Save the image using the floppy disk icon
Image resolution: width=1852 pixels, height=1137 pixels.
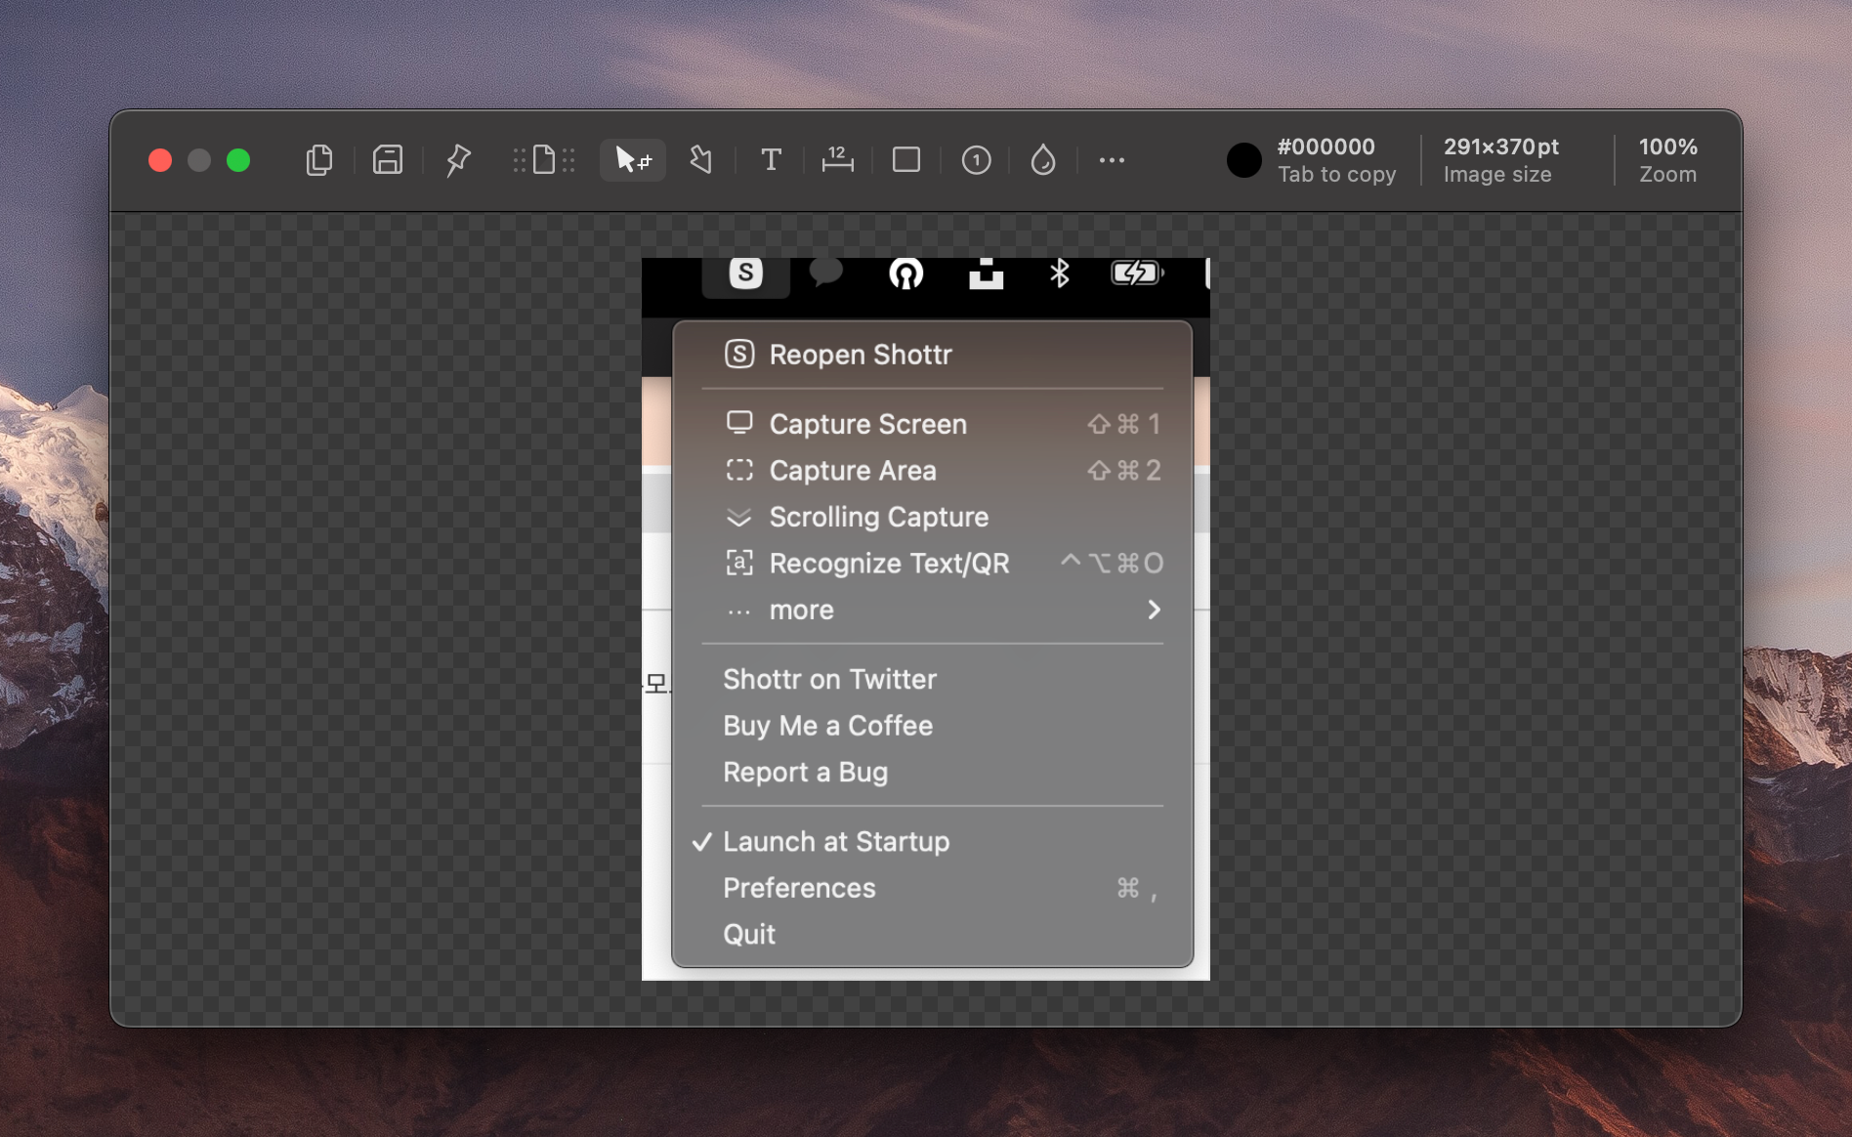point(388,160)
